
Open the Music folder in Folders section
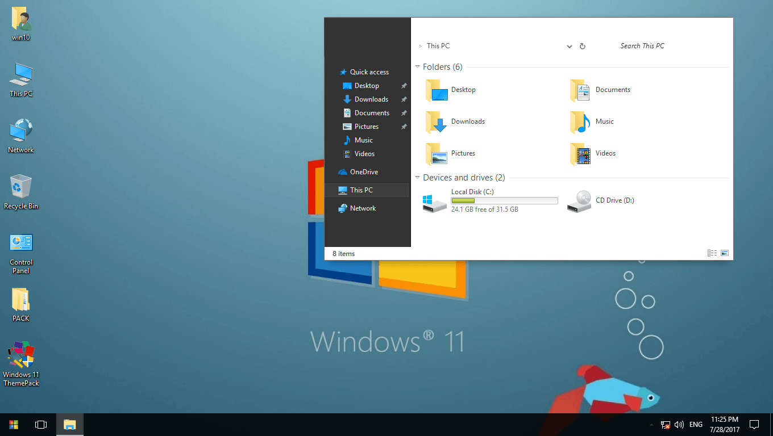tap(592, 121)
